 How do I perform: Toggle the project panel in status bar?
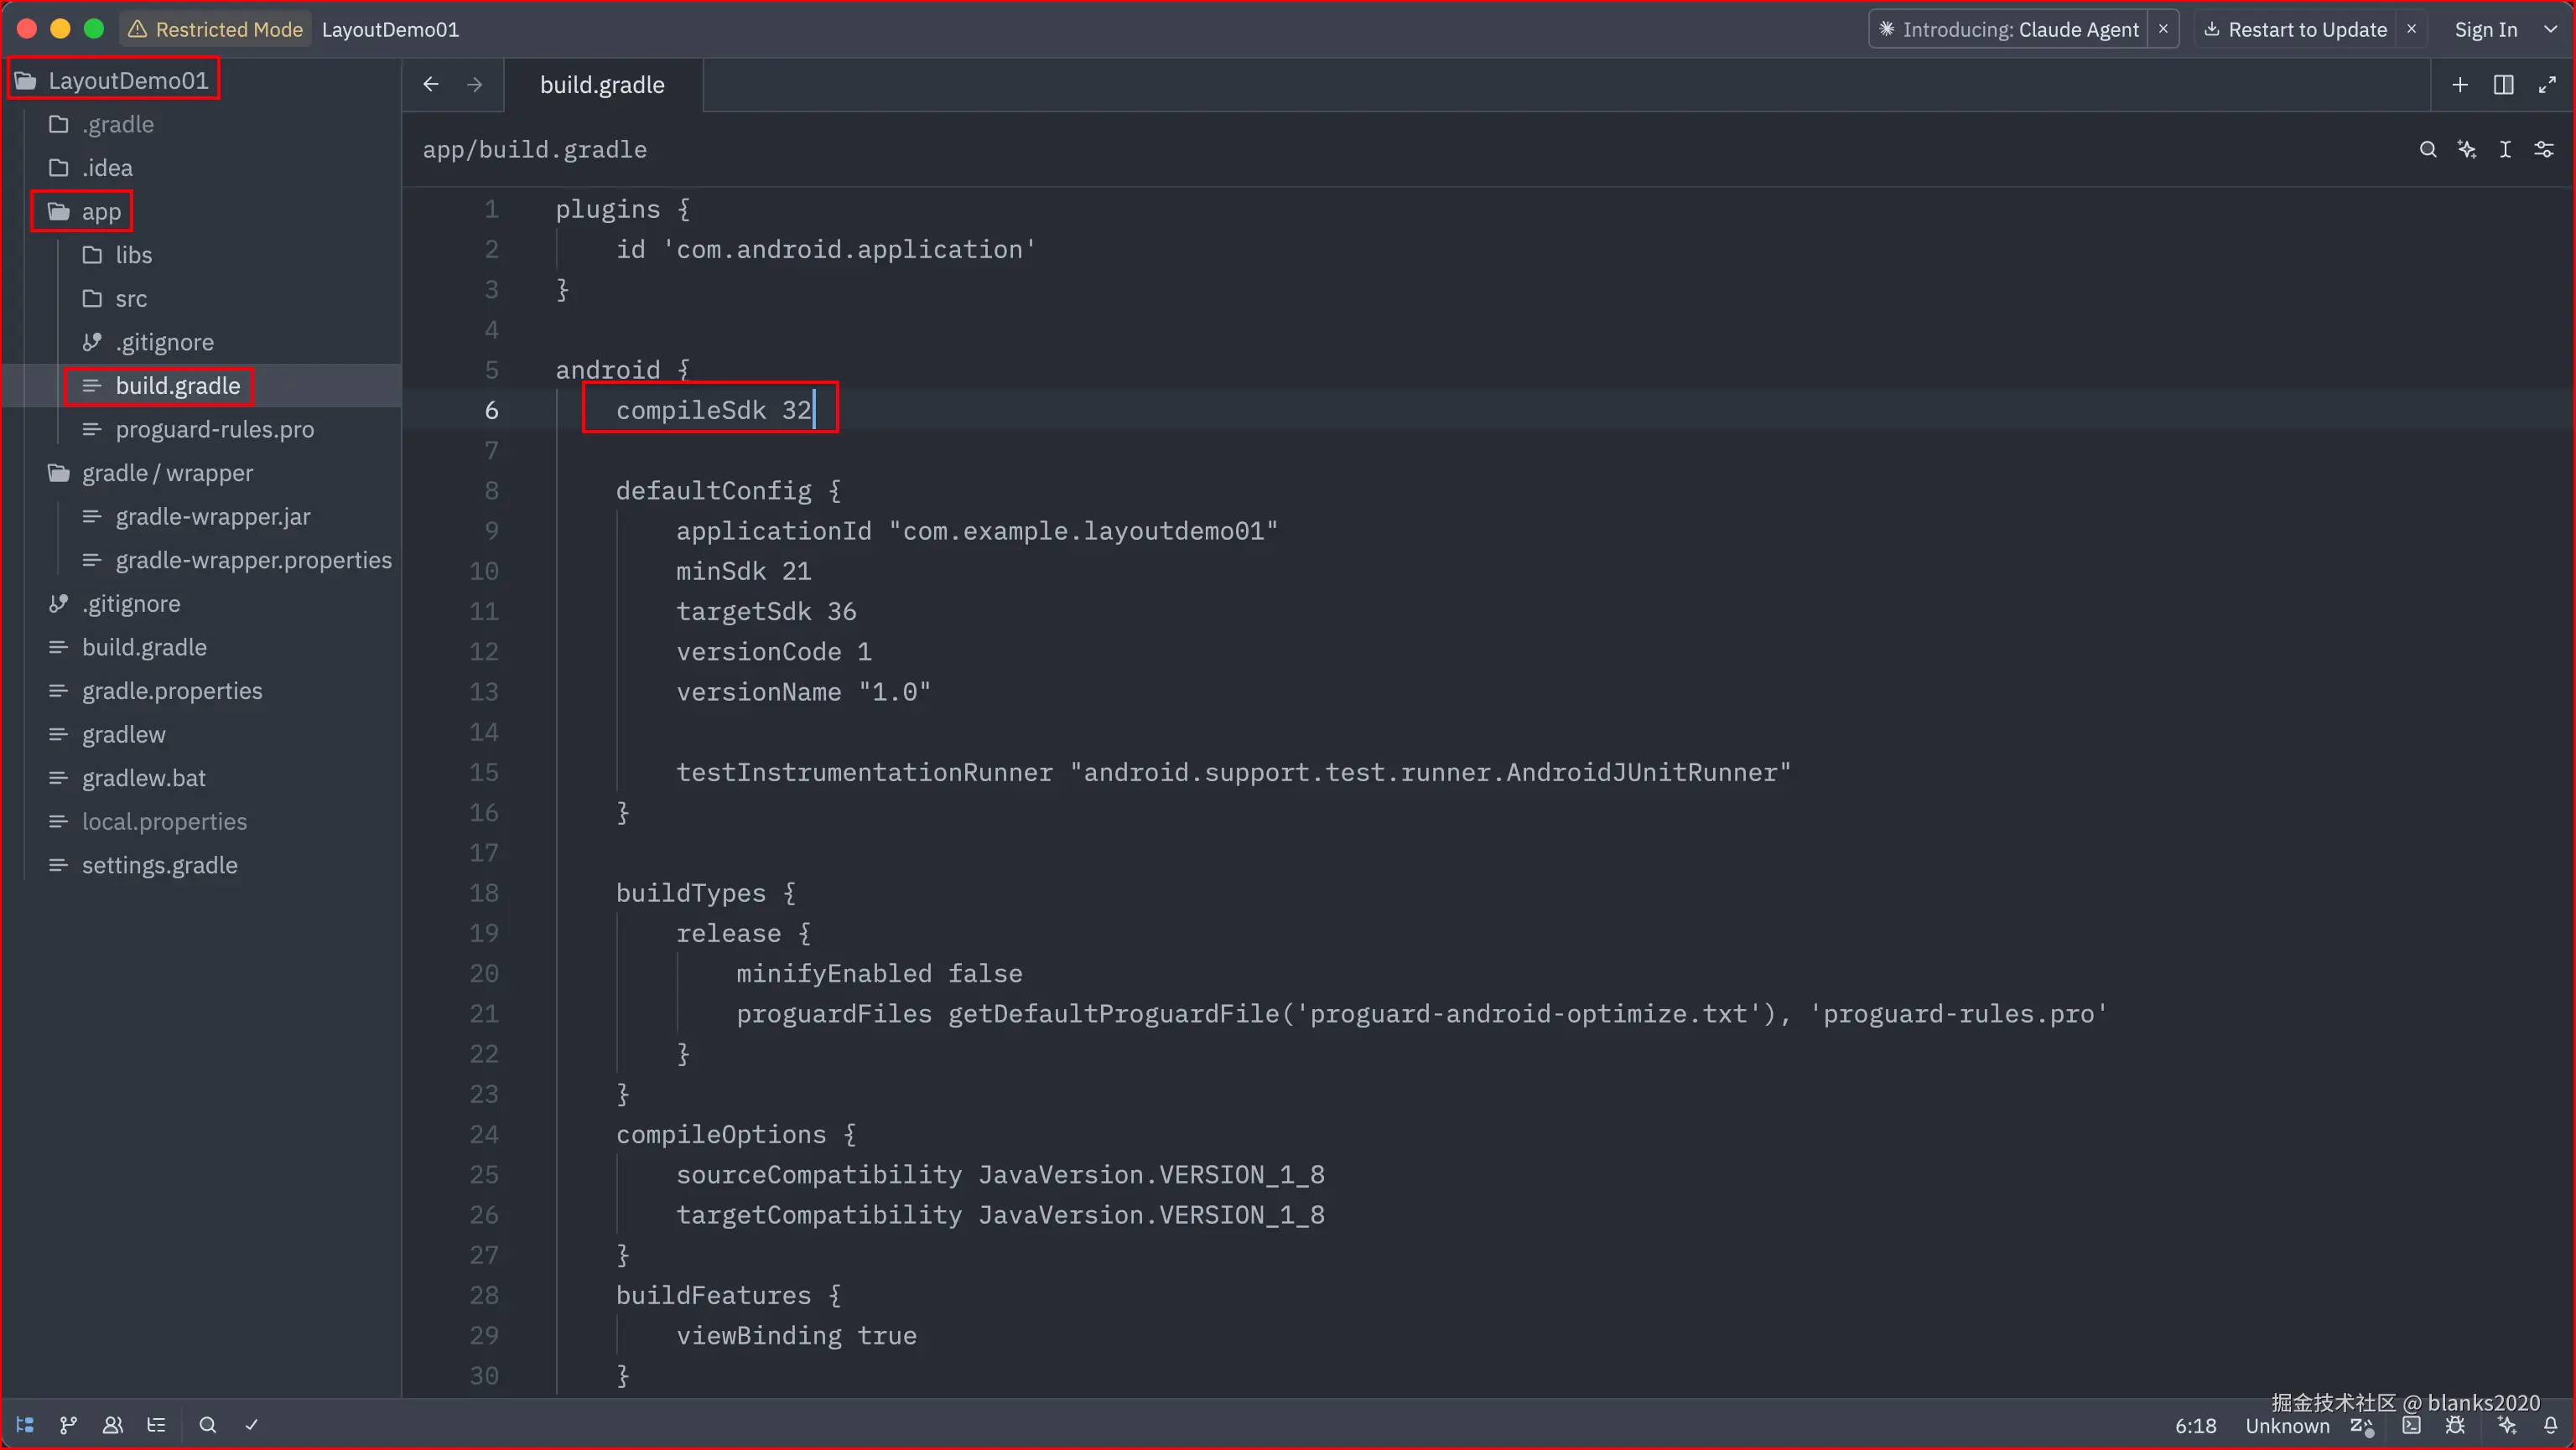point(25,1425)
